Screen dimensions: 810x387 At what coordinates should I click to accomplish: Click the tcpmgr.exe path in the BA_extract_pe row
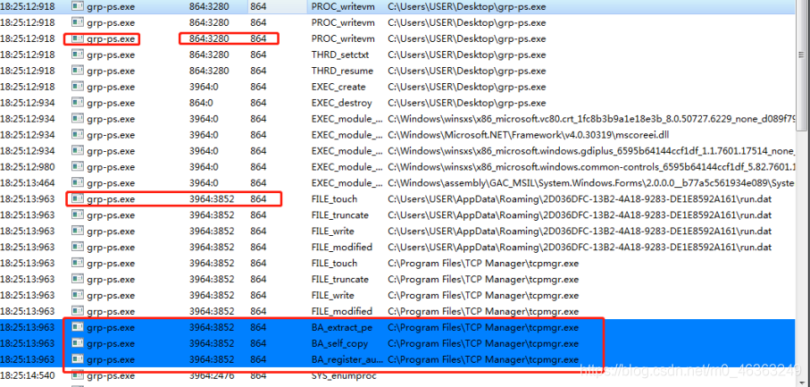(x=483, y=328)
